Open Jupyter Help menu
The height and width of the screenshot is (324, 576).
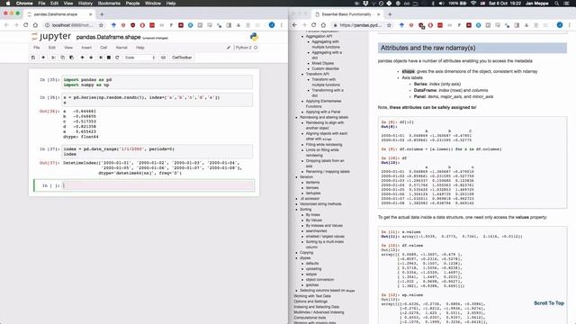140,48
